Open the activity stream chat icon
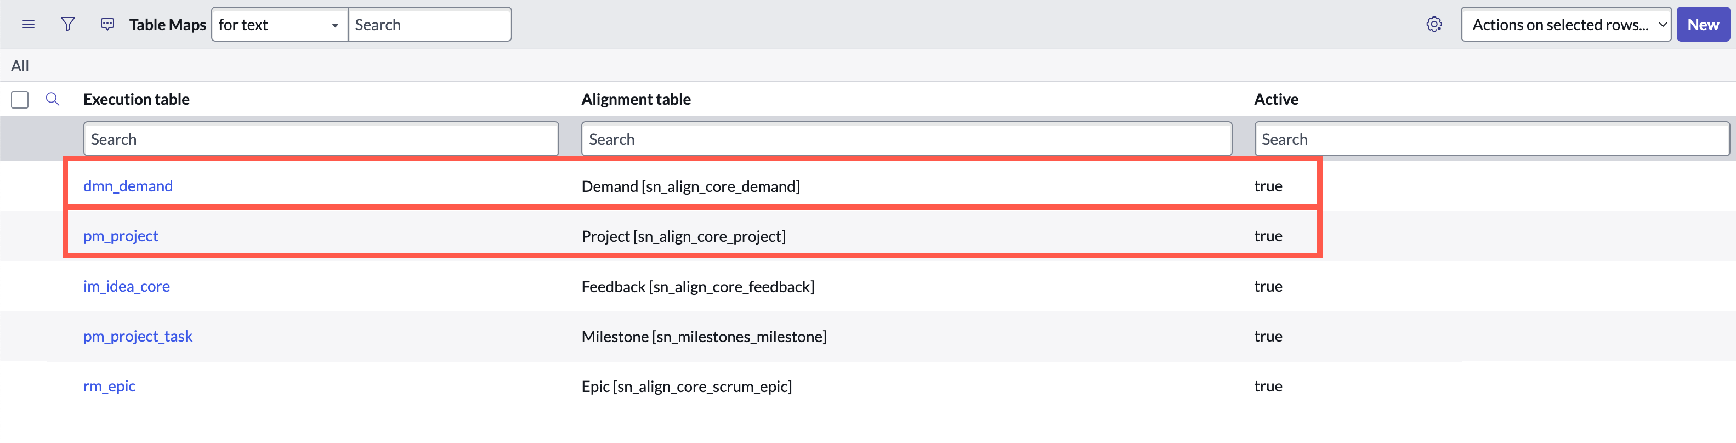This screenshot has height=443, width=1736. tap(107, 25)
